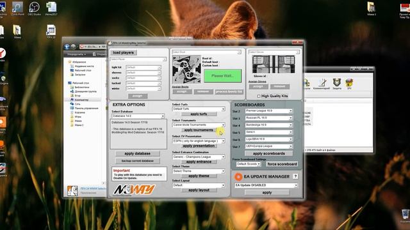Click backup current database button

[138, 161]
